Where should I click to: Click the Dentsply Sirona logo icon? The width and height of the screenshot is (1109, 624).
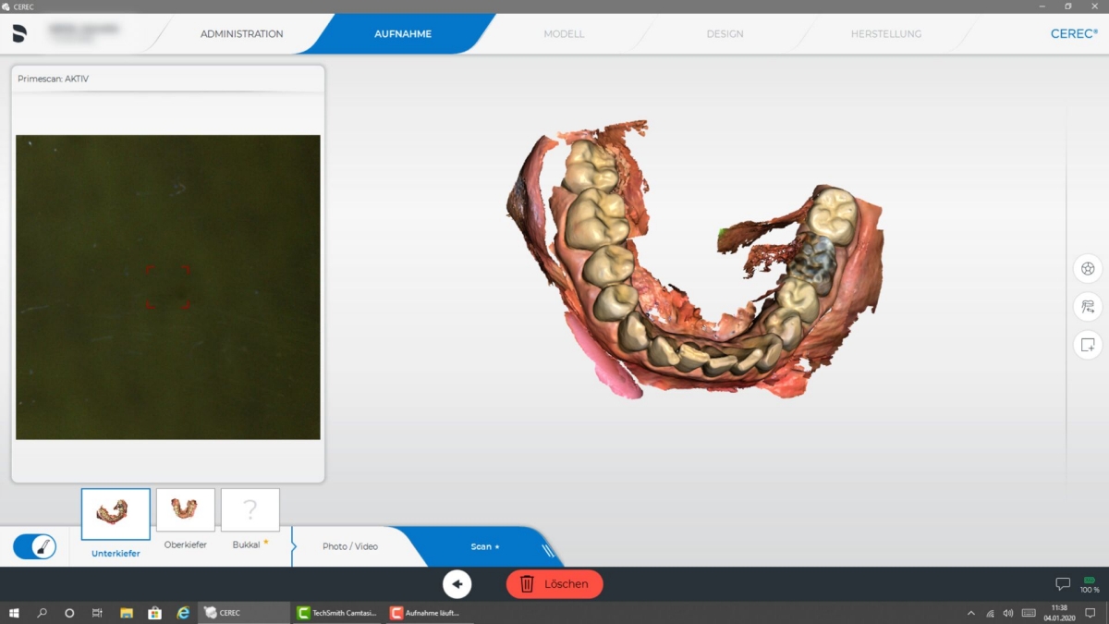point(19,33)
